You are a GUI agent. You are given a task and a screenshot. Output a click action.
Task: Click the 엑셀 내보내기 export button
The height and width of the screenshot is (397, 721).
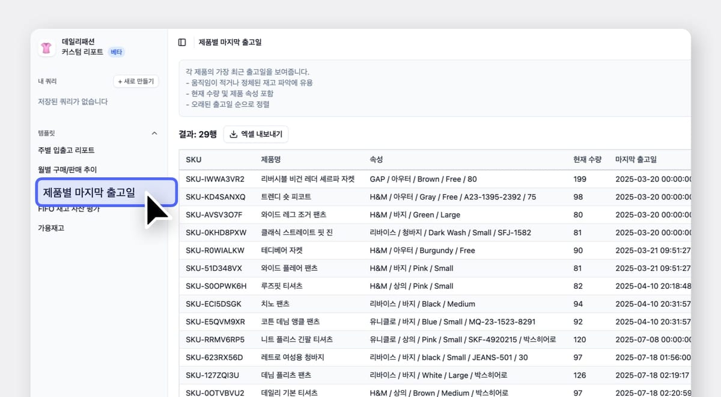pos(256,134)
